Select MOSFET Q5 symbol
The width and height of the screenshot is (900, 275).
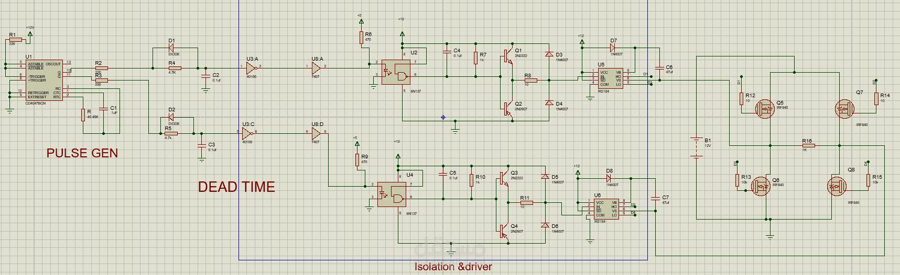point(765,109)
